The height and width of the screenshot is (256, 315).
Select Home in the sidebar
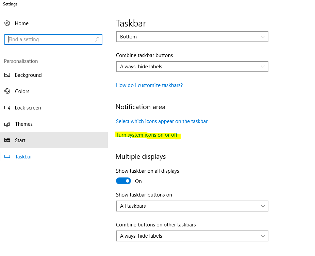21,23
